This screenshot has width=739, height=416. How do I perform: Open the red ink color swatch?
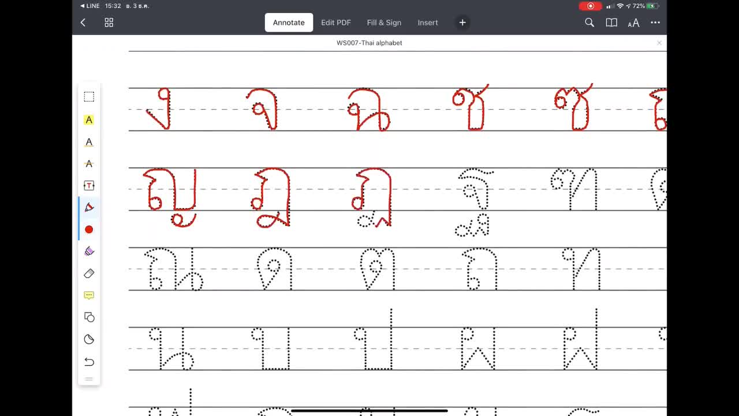(89, 229)
